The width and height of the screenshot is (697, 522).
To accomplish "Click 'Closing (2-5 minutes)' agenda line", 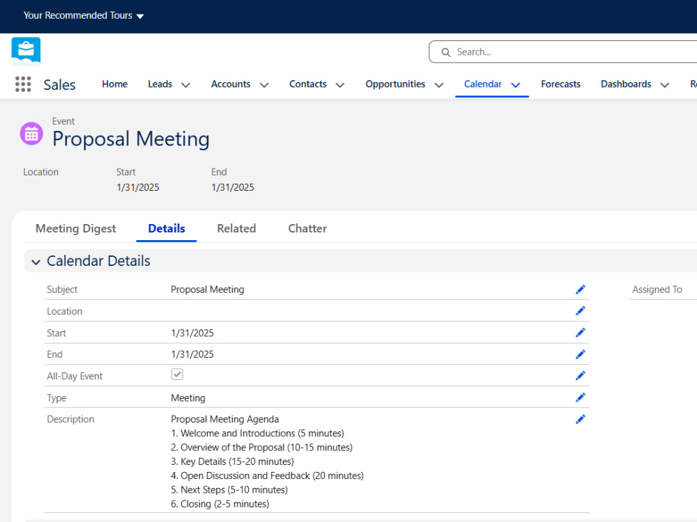I will [220, 504].
